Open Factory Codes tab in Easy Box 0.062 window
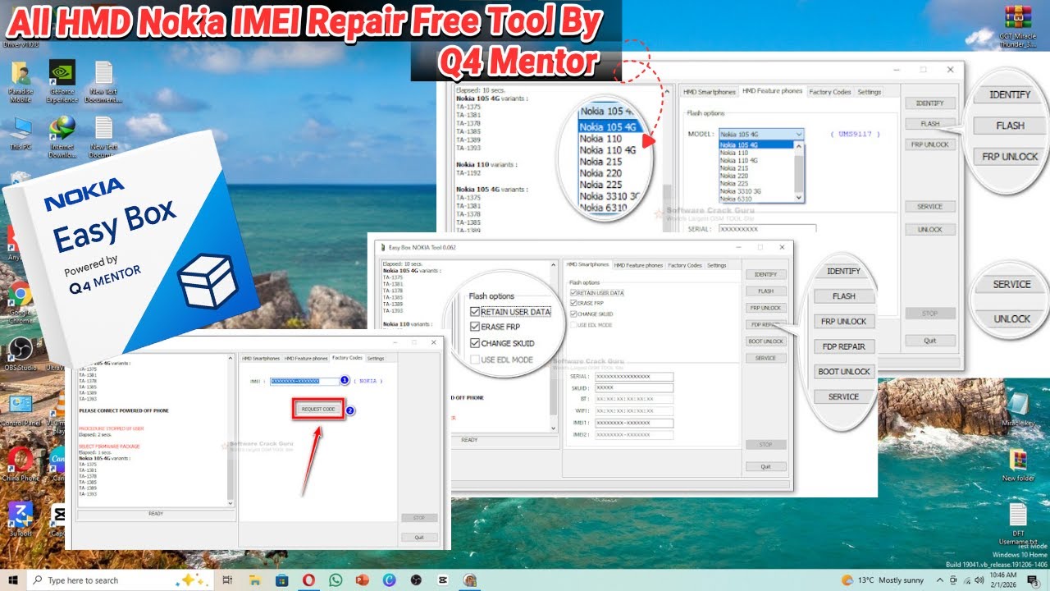The image size is (1050, 591). pyautogui.click(x=684, y=265)
